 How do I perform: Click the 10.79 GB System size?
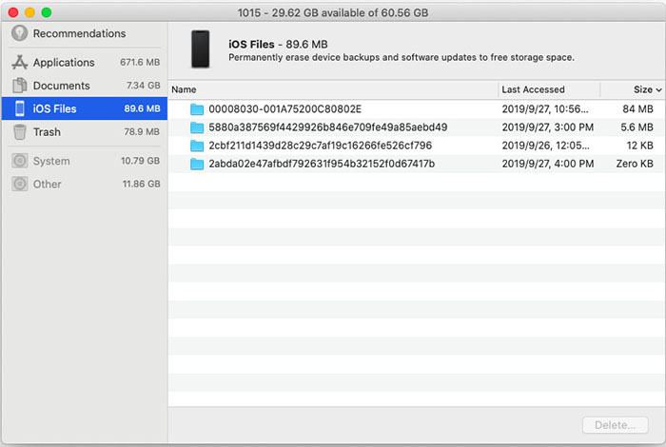[140, 161]
